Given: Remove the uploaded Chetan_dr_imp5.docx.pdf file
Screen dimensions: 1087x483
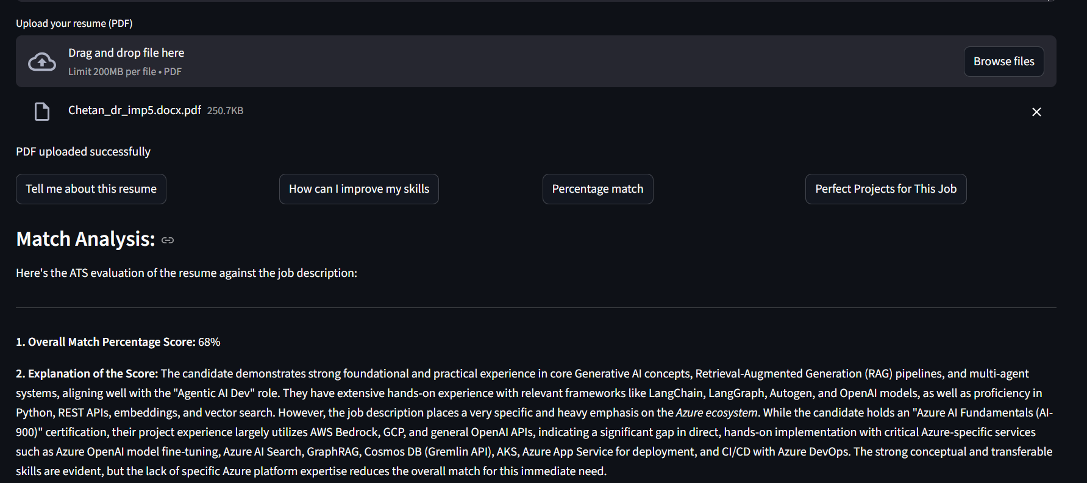Looking at the screenshot, I should pos(1036,112).
